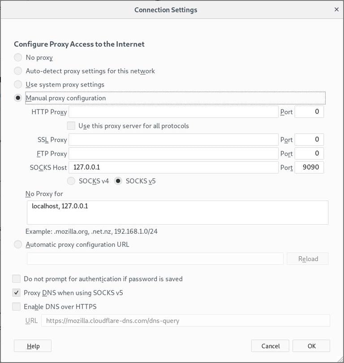Select the SOCKS v5 option
344x363 pixels.
[117, 181]
